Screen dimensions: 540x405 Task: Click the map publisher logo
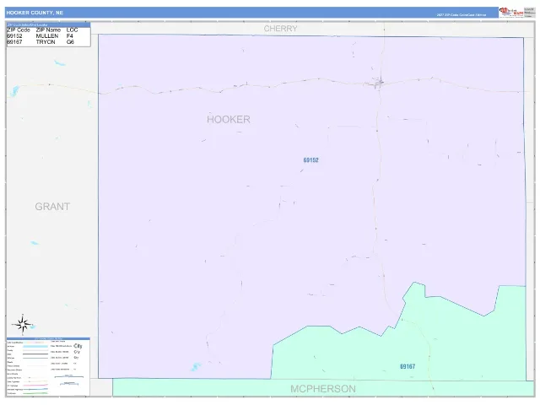point(511,12)
